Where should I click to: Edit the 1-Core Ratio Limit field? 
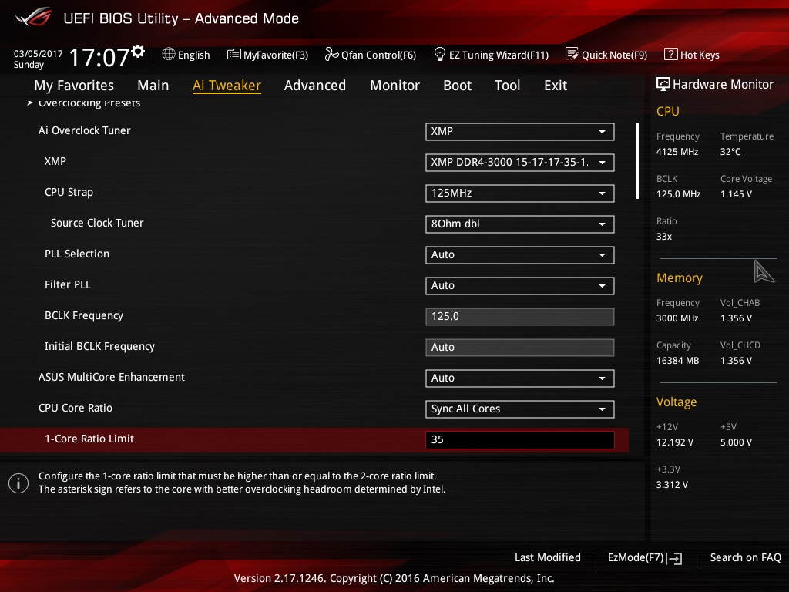click(520, 439)
